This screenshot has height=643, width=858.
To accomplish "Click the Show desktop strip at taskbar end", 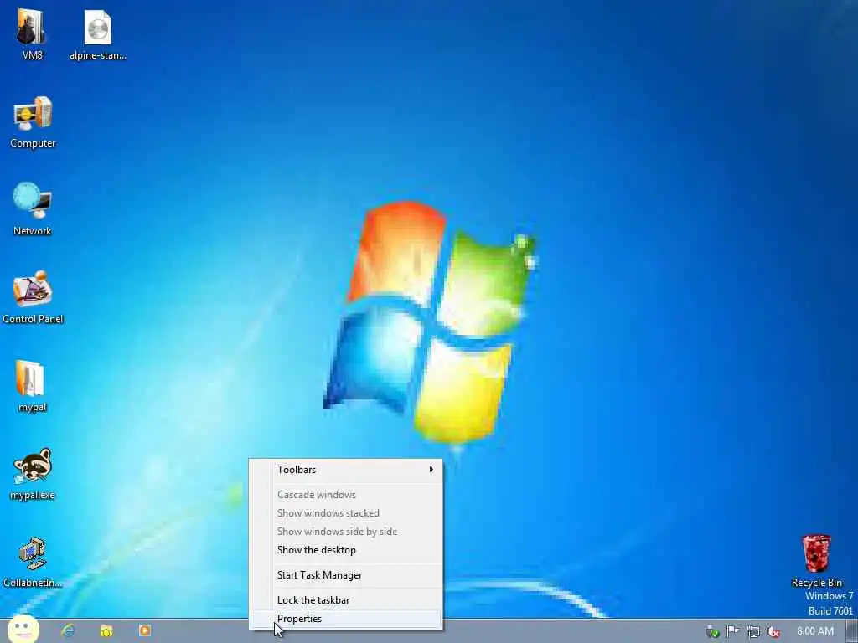I will click(x=852, y=631).
